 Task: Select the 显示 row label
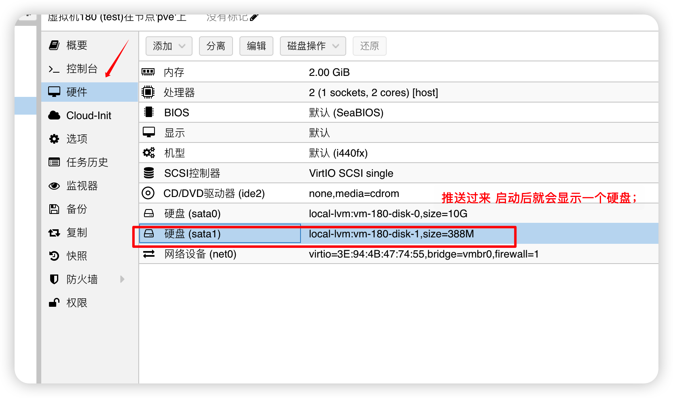click(174, 133)
